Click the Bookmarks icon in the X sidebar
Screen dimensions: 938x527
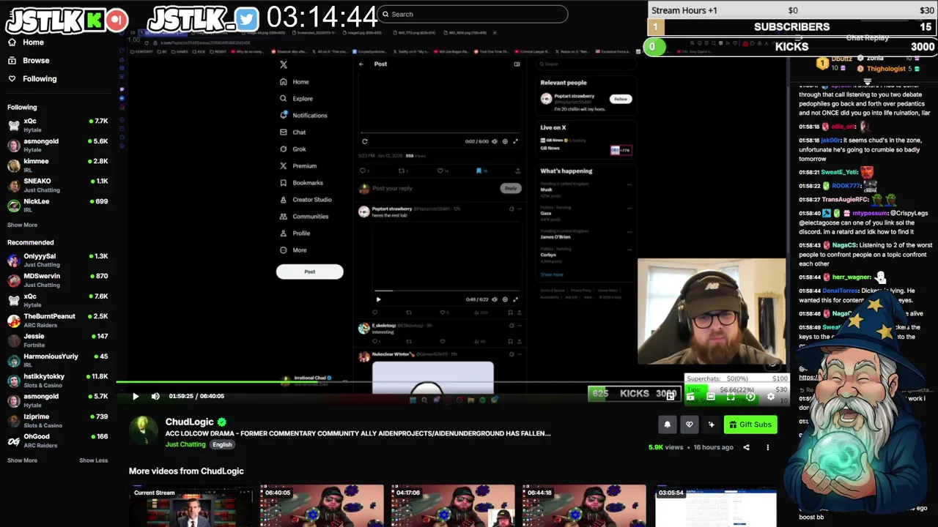284,182
